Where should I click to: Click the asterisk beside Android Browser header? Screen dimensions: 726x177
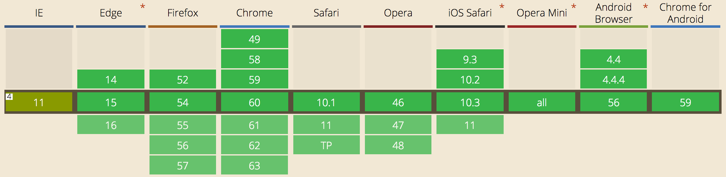pyautogui.click(x=646, y=7)
